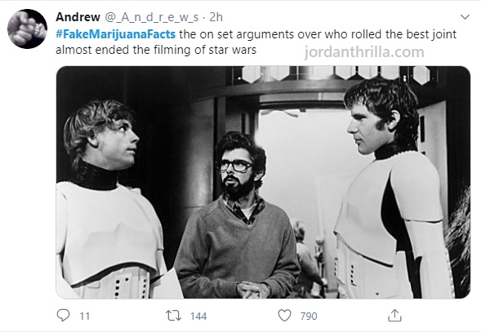Open the #FakeMarijuanaFacts hashtag
481x332 pixels.
click(116, 34)
